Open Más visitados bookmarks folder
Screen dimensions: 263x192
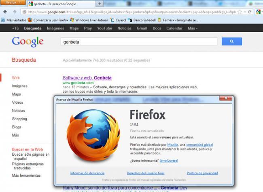click(x=14, y=20)
